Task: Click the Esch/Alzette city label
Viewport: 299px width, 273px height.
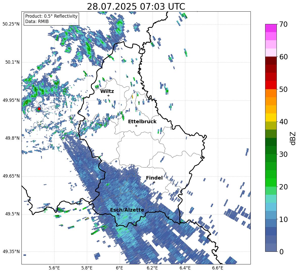Action: [127, 210]
